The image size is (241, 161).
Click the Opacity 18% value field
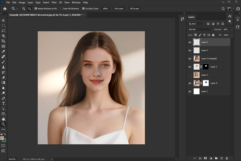pyautogui.click(x=226, y=29)
